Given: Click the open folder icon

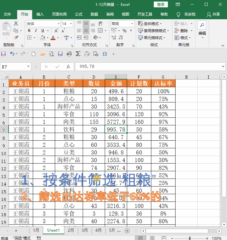Looking at the screenshot, I should point(43,54).
